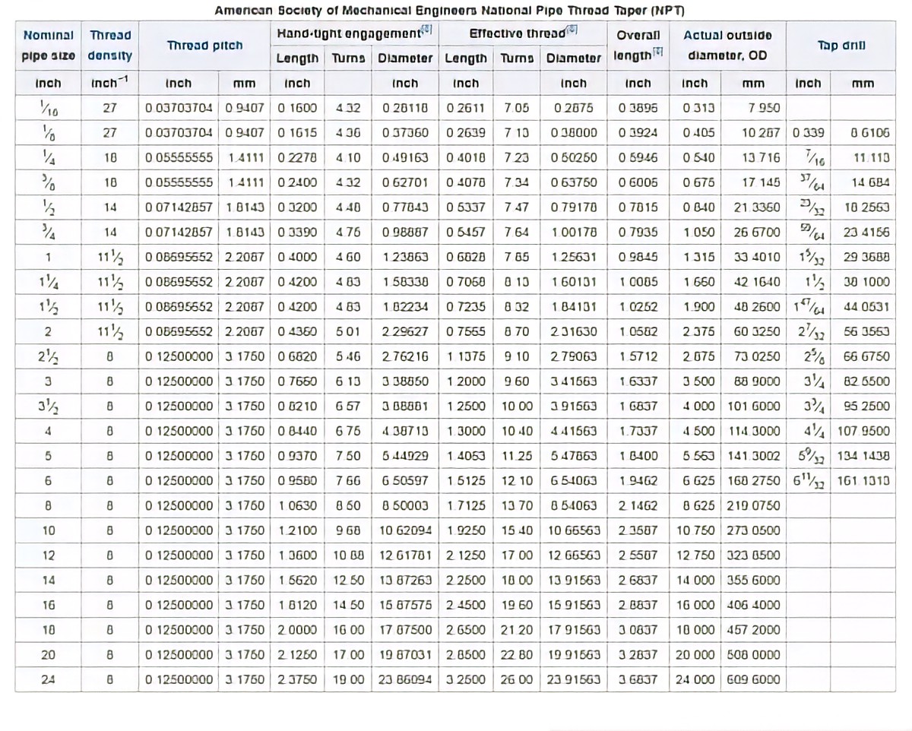Open the footnote reference after Effective thread
Viewport: 912px width, 731px height.
pos(570,31)
